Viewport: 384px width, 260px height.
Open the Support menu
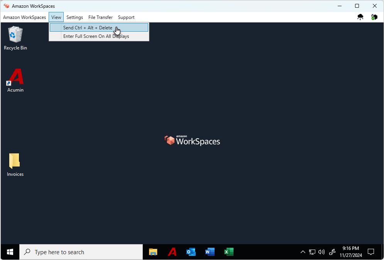tap(126, 17)
